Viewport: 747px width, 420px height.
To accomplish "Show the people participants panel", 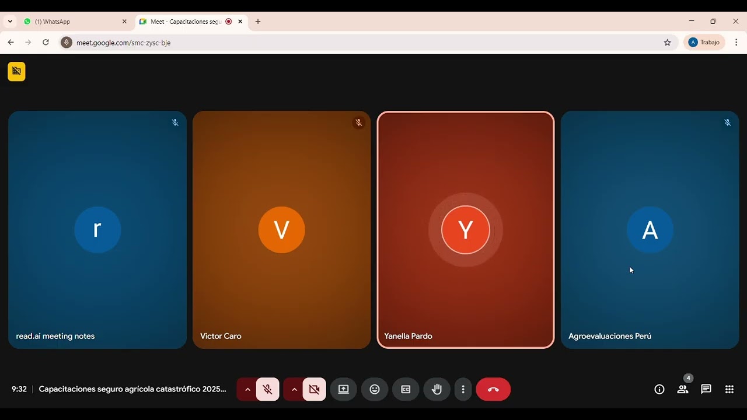I will tap(683, 389).
